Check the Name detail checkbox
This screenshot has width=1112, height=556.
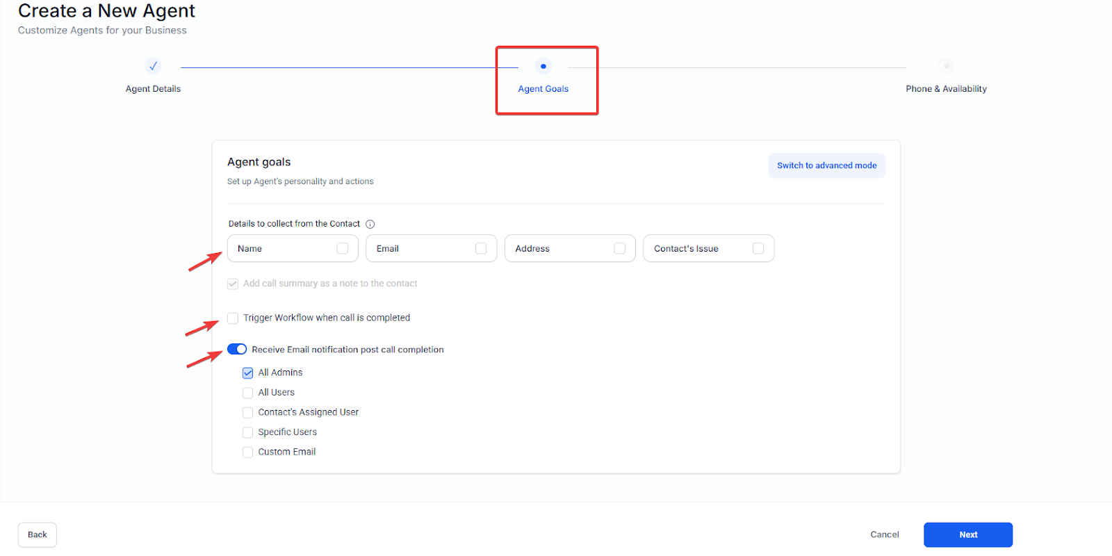click(x=342, y=248)
